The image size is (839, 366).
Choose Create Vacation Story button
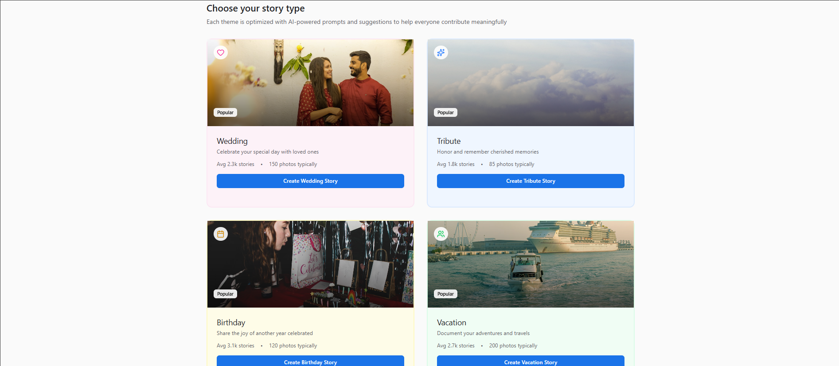click(x=531, y=361)
